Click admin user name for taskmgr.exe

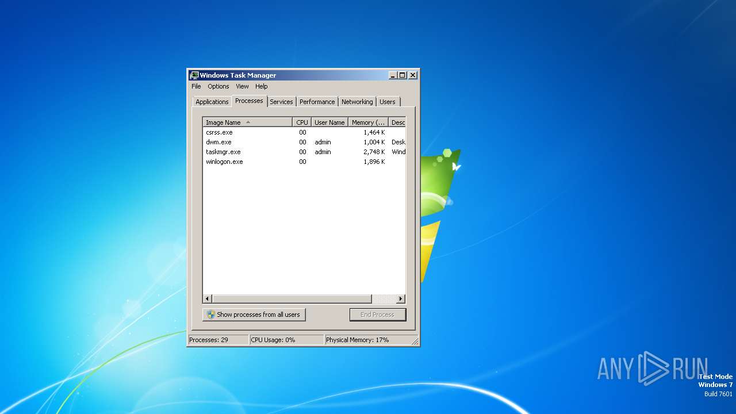point(323,152)
